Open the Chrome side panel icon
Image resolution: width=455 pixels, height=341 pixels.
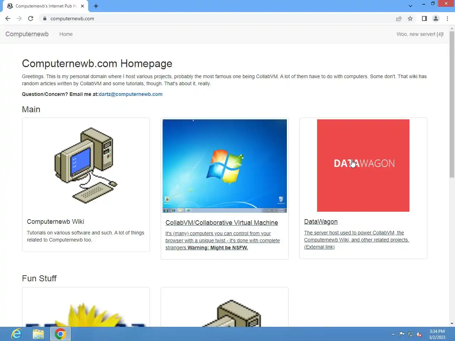coord(424,18)
